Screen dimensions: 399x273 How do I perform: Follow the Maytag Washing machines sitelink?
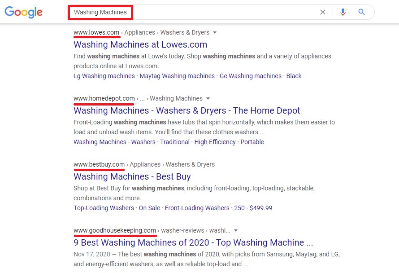click(x=177, y=76)
